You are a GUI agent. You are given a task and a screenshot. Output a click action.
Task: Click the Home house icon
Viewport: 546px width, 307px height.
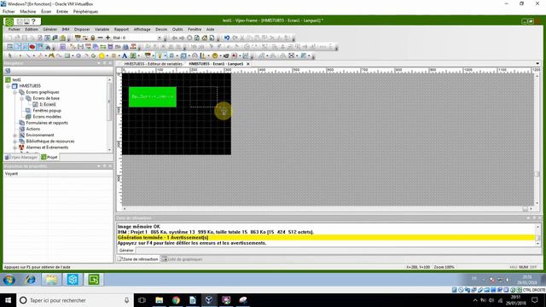click(x=205, y=38)
